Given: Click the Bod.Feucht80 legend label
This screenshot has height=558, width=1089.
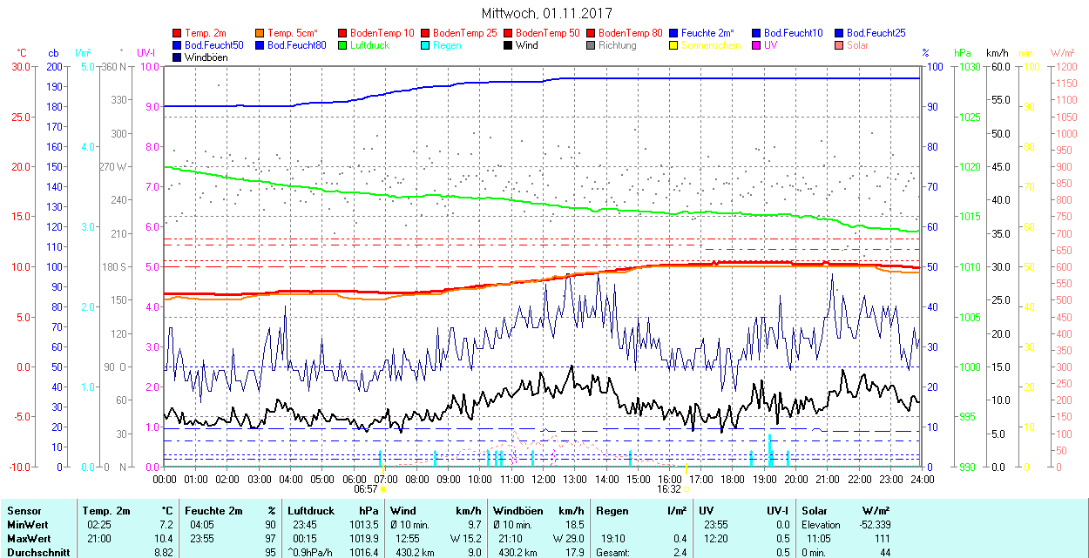Looking at the screenshot, I should point(296,45).
